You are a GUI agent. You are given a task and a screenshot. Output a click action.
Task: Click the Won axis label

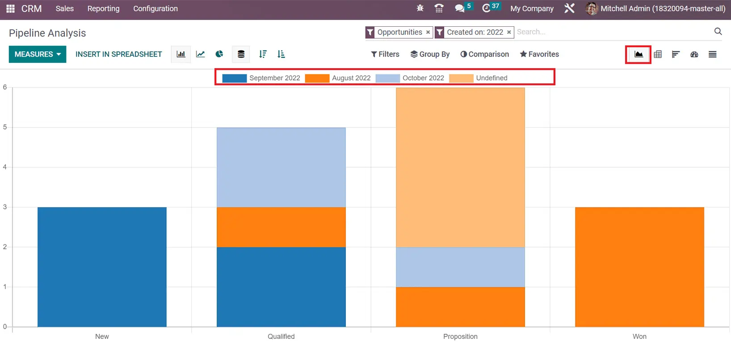639,336
